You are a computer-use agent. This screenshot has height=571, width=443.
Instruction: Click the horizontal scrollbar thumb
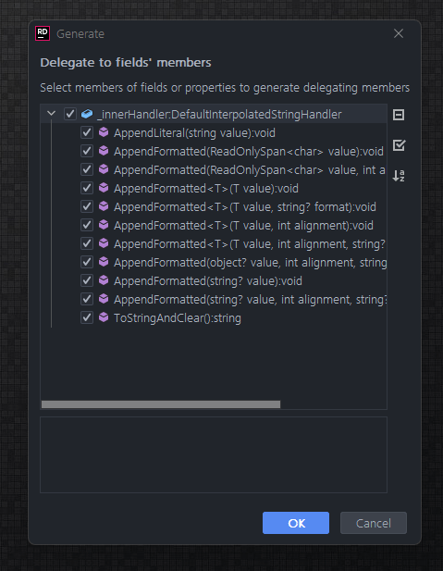161,404
